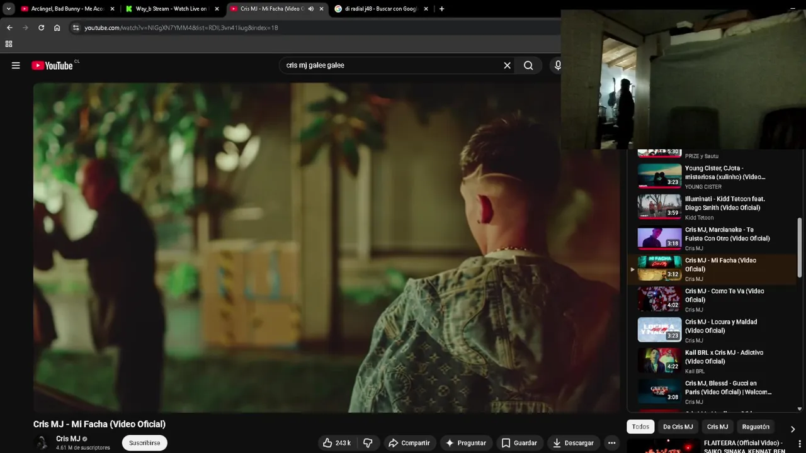Dislike the Mi Facha video
Viewport: 806px width, 453px height.
[368, 443]
